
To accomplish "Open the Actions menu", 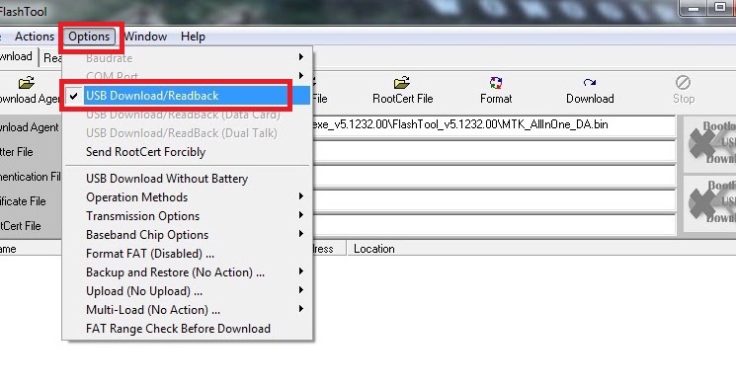I will 35,37.
